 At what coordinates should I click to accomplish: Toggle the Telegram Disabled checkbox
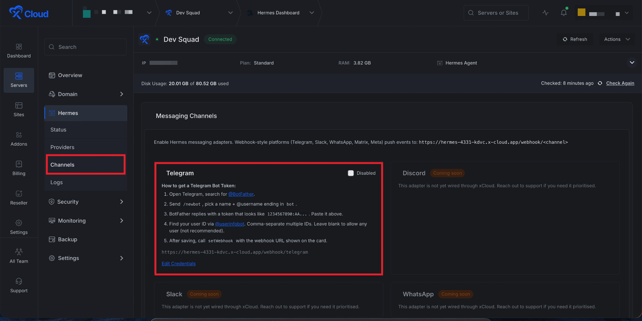pyautogui.click(x=350, y=173)
